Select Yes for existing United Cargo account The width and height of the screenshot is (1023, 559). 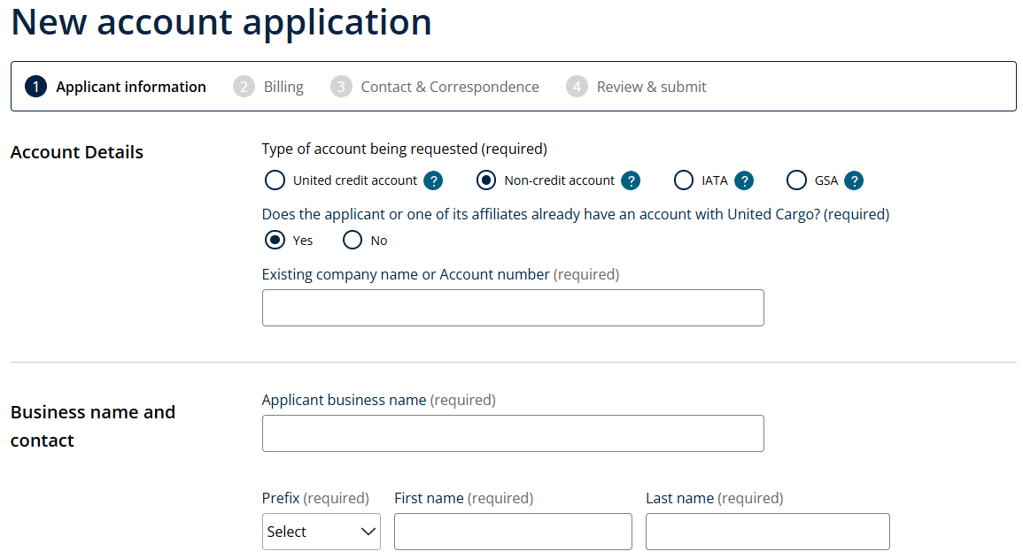click(275, 240)
